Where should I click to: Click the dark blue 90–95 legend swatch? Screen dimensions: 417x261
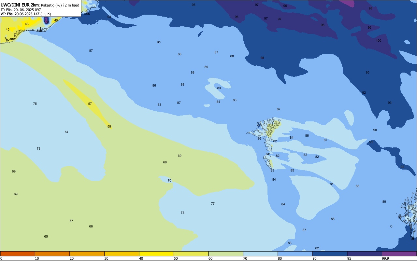pyautogui.click(x=330, y=254)
